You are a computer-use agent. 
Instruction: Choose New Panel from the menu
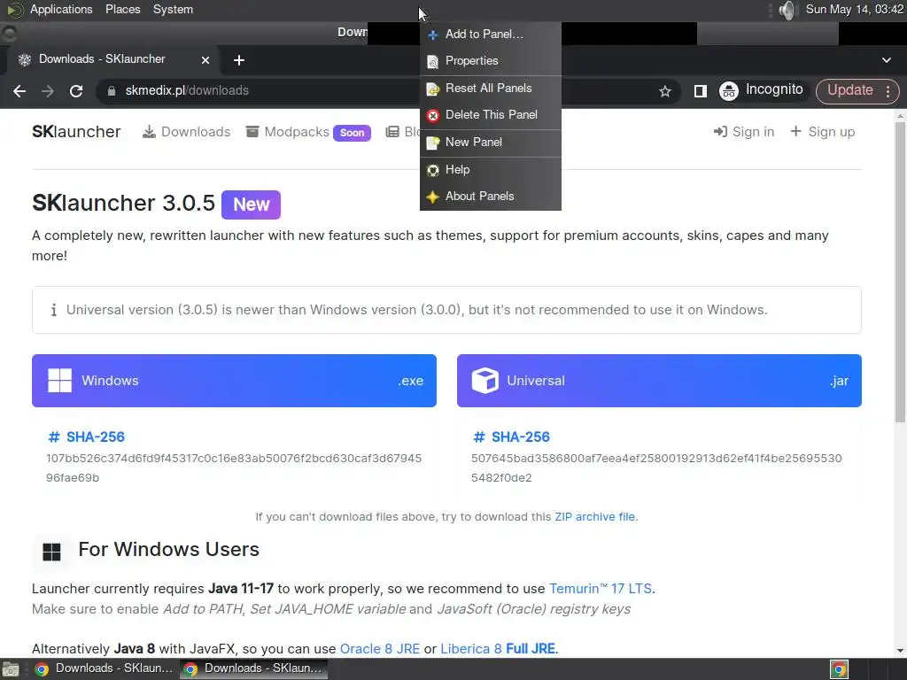pyautogui.click(x=491, y=143)
